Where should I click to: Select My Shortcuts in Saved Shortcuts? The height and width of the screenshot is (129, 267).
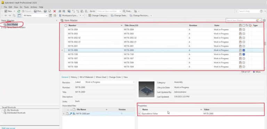13,110
